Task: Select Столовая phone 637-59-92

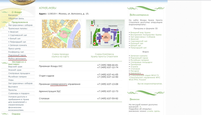Action: click(x=108, y=98)
